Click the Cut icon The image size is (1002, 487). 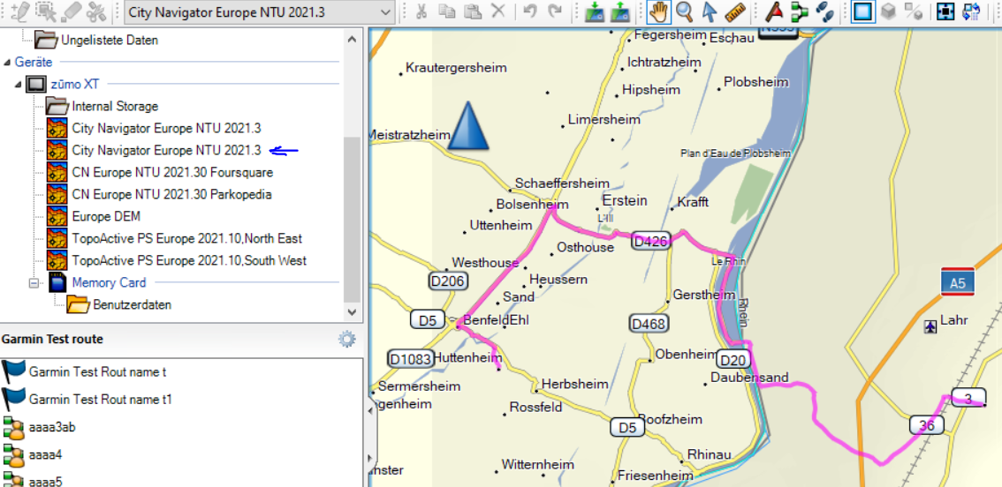pos(421,11)
